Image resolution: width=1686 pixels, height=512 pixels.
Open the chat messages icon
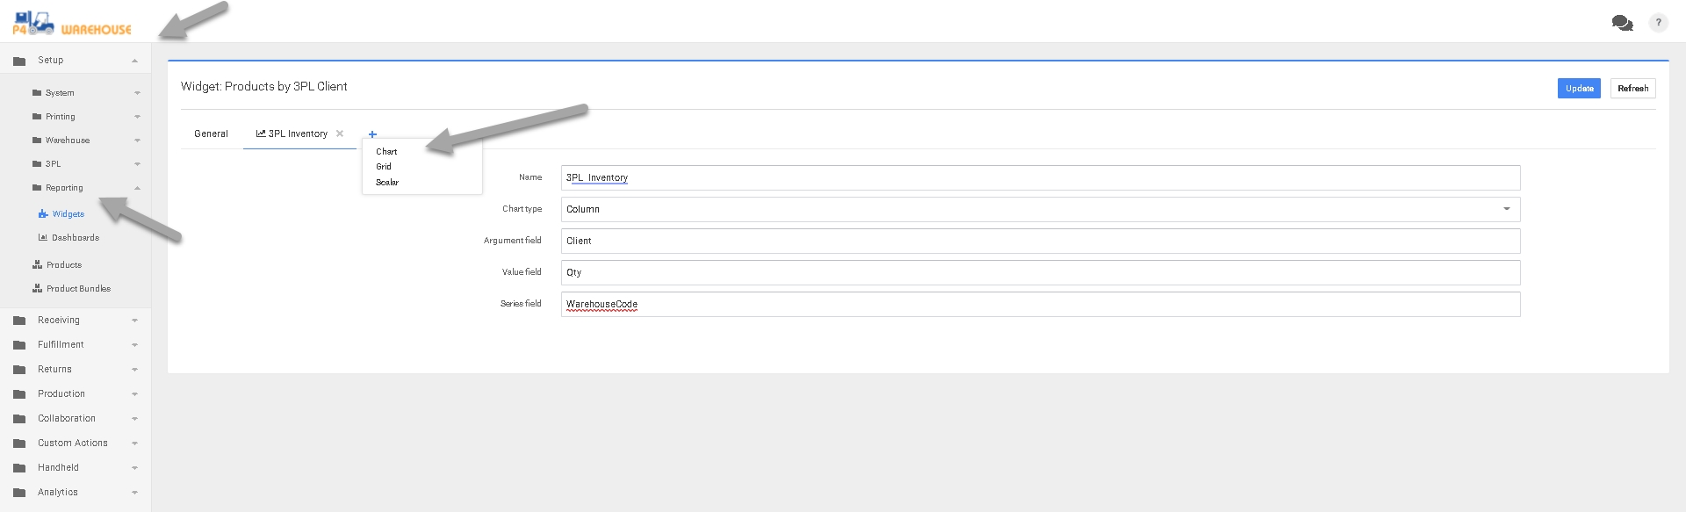1622,23
